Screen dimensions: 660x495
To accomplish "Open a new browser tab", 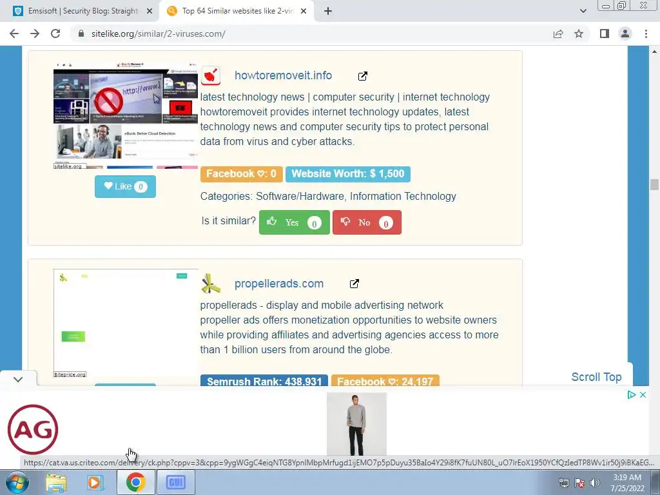I will tap(328, 12).
